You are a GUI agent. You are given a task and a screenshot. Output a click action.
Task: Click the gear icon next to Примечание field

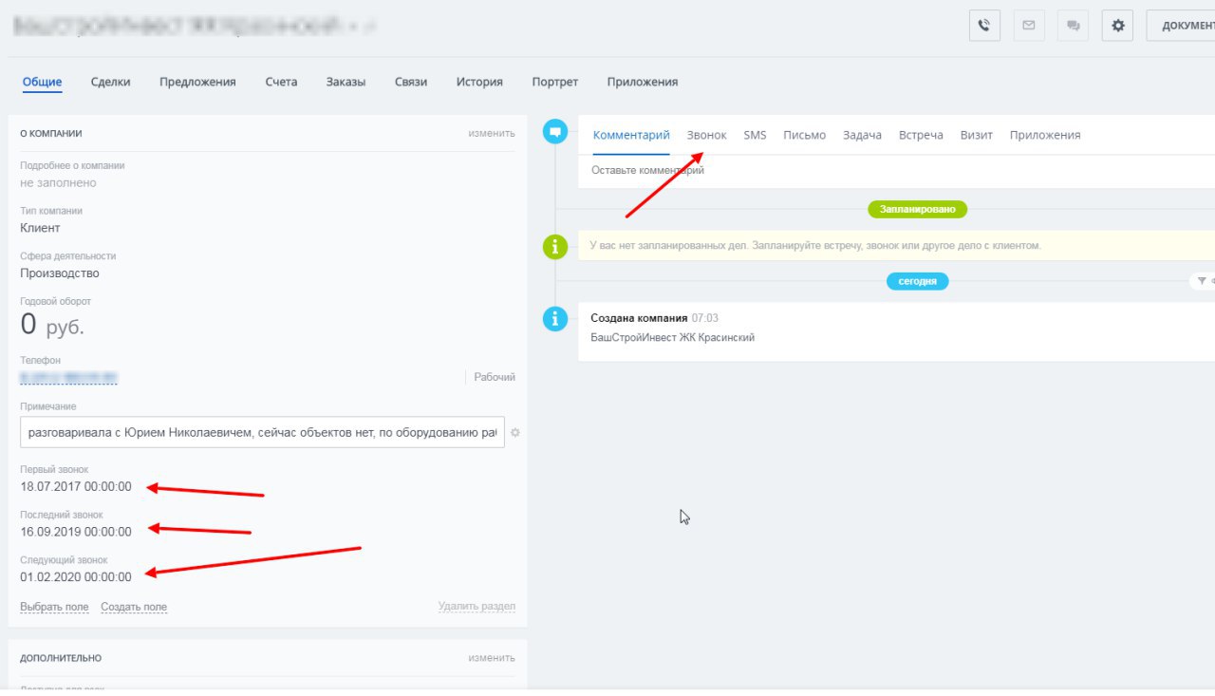click(515, 433)
